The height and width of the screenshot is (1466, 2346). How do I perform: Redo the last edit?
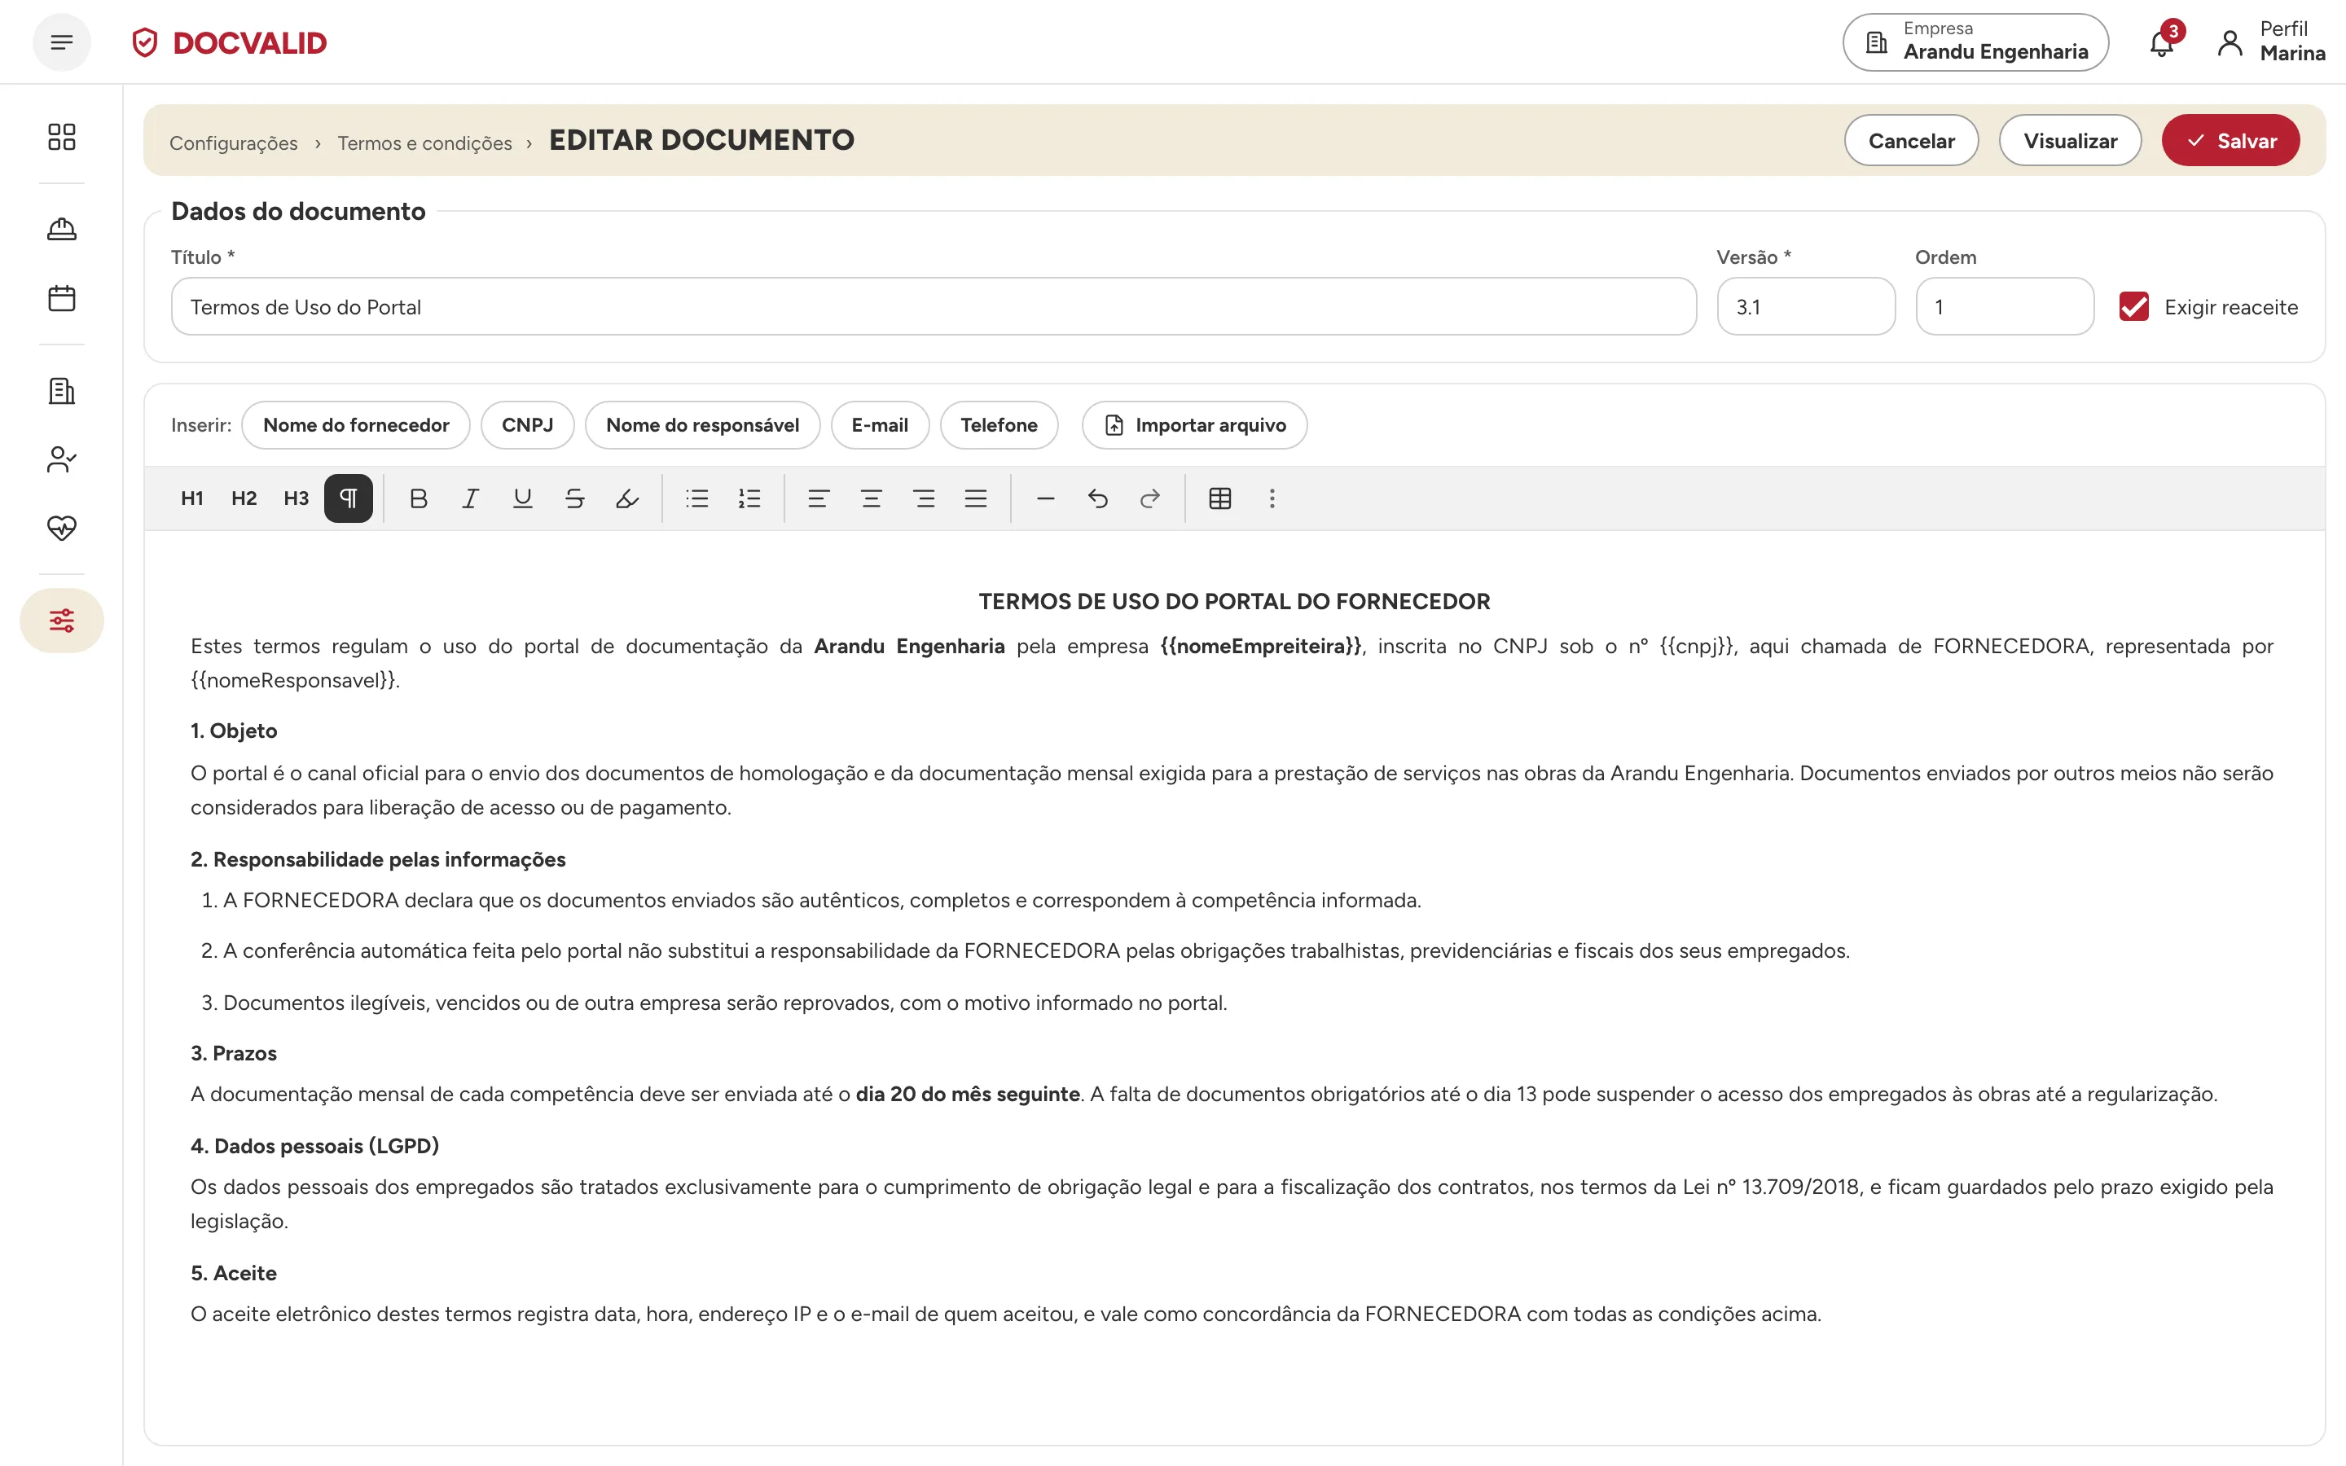pyautogui.click(x=1149, y=498)
